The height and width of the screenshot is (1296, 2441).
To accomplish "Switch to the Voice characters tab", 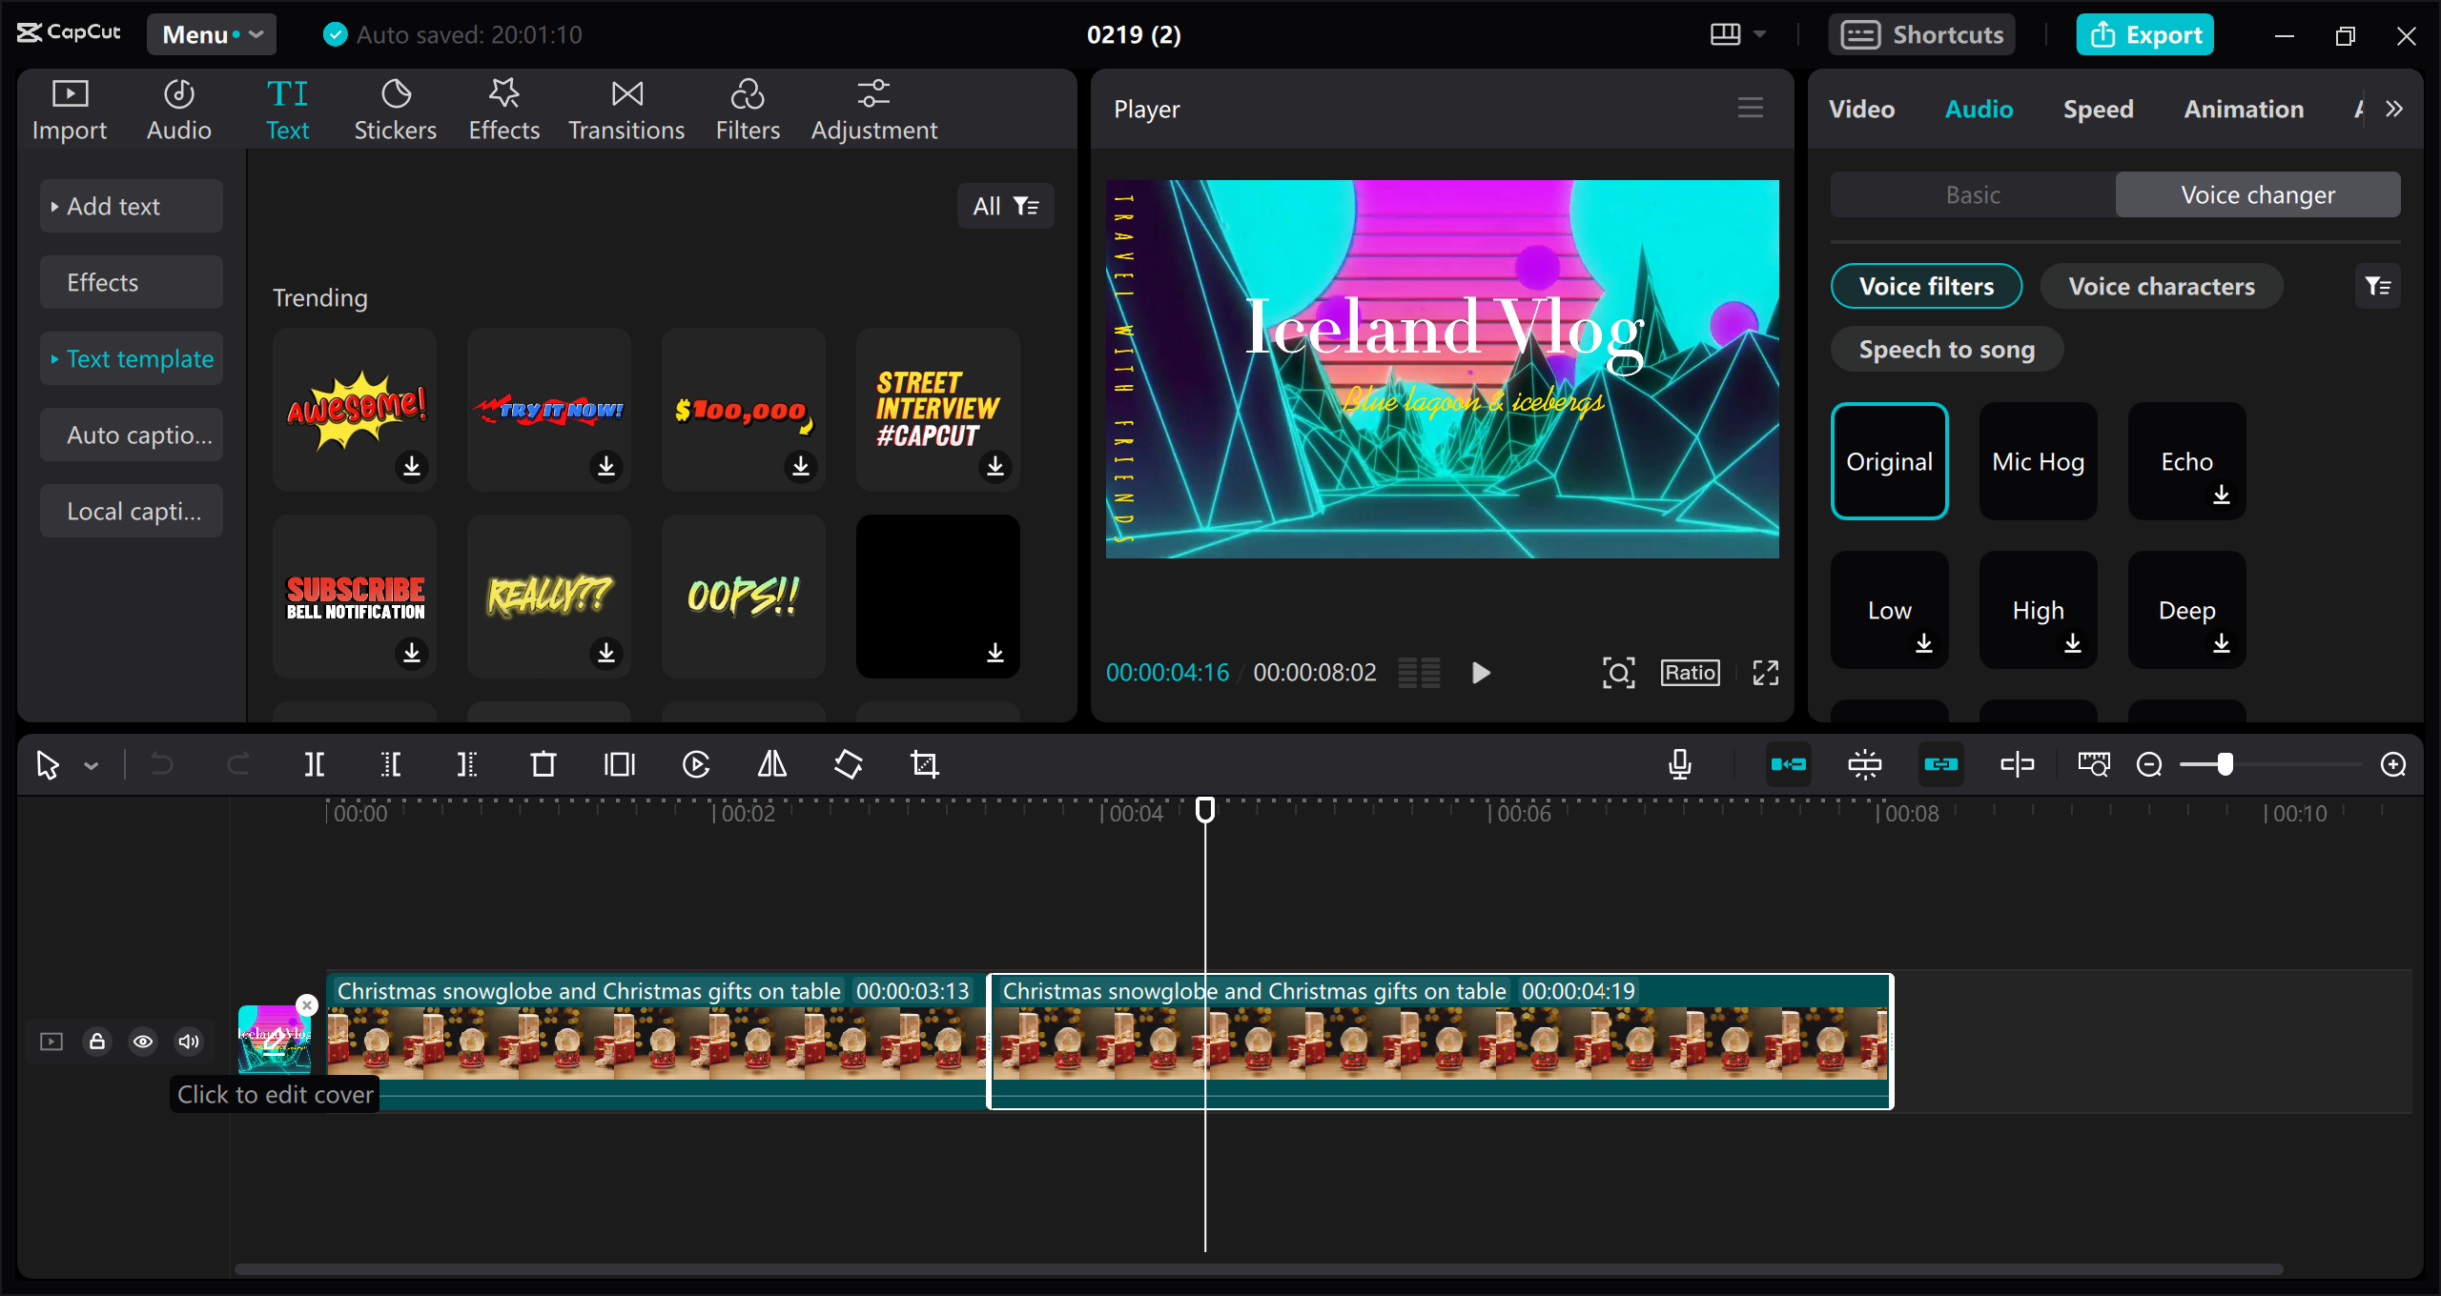I will point(2161,286).
